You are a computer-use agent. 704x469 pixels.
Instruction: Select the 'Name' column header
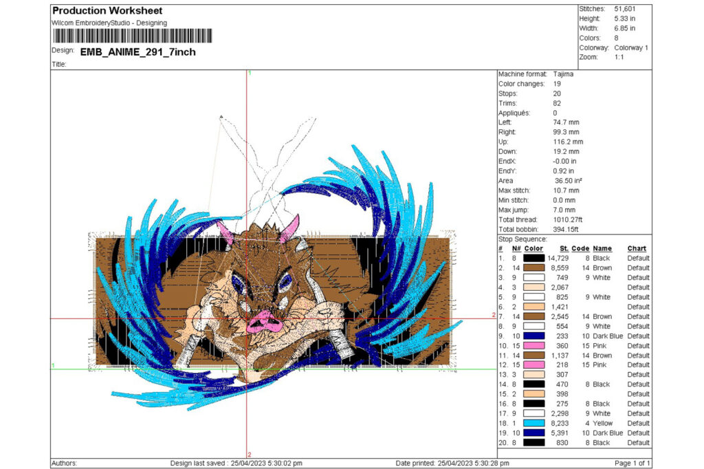pos(602,248)
